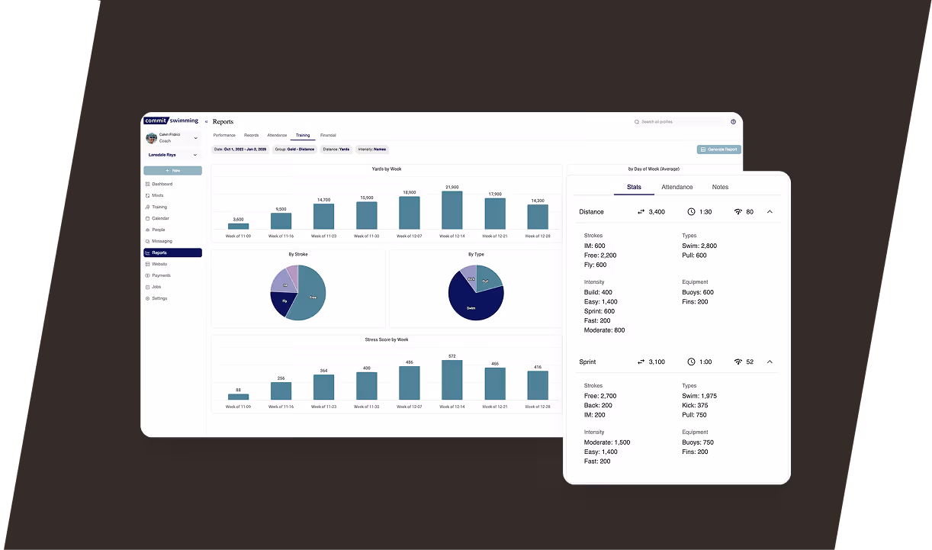Click the Dashboard icon in sidebar
Viewport: 932px width, 550px height.
pos(147,184)
